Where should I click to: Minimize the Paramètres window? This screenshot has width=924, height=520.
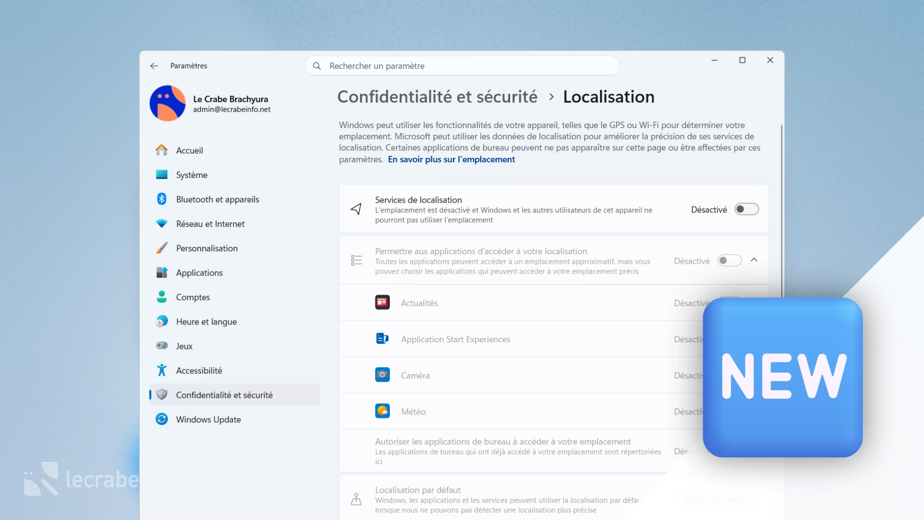coord(715,60)
